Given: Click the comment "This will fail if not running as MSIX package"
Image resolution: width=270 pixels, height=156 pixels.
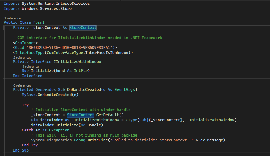Looking at the screenshot, I should 86,135.
